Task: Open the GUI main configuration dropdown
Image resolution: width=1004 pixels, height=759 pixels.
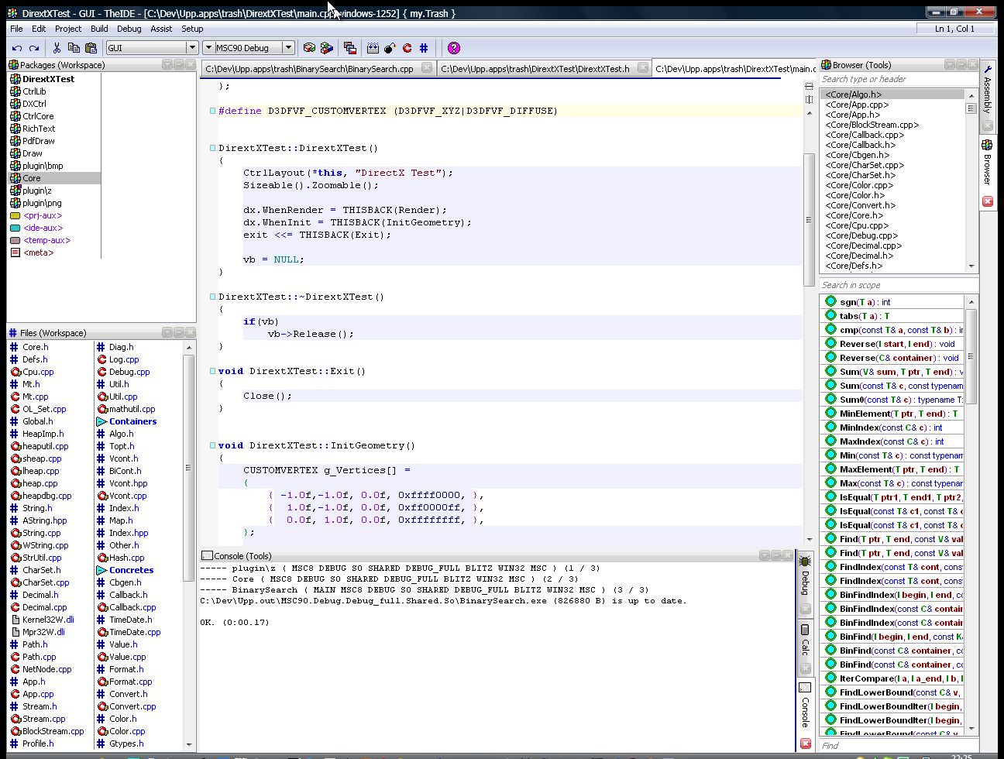Action: pos(192,48)
